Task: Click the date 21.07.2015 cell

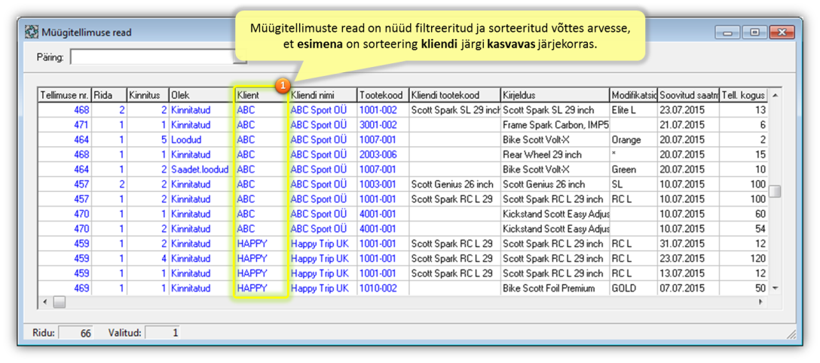Action: (x=689, y=125)
